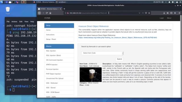The image size is (182, 102).
Task: Bookmark this page with star icon
Action: (149, 13)
